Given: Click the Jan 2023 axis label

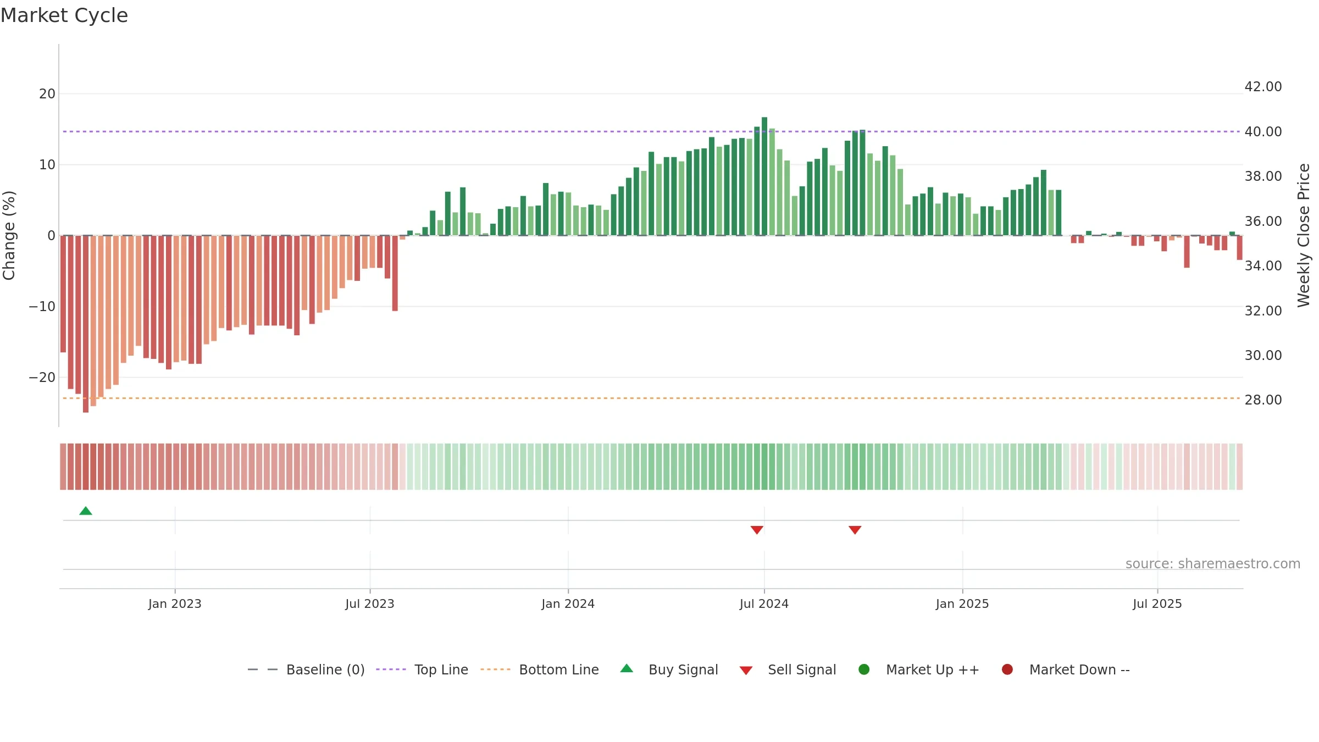Looking at the screenshot, I should (175, 603).
